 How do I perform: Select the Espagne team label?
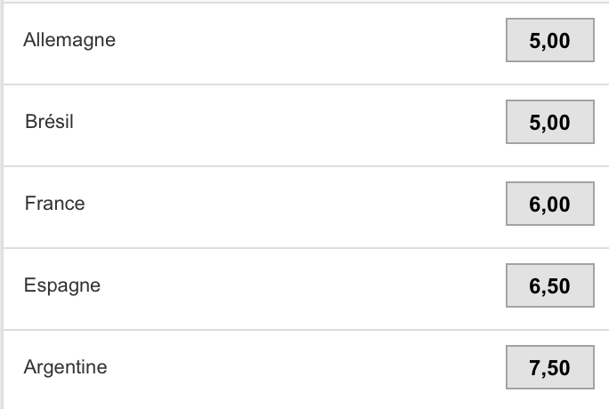tap(62, 285)
